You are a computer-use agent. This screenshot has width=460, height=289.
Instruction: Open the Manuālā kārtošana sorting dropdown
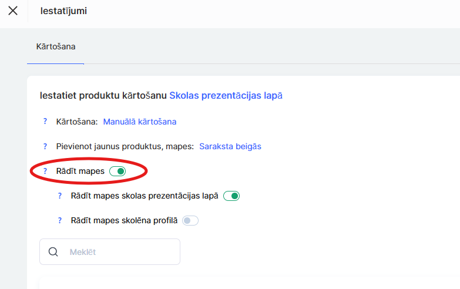point(139,122)
